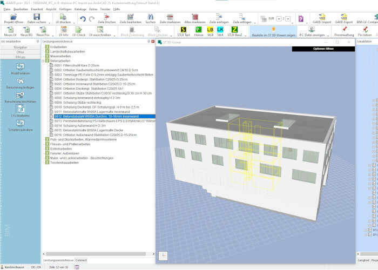Click the horizontal scrollbar of Leistungsverzeichnisse
Viewport: 378px width, 270px height.
click(96, 254)
